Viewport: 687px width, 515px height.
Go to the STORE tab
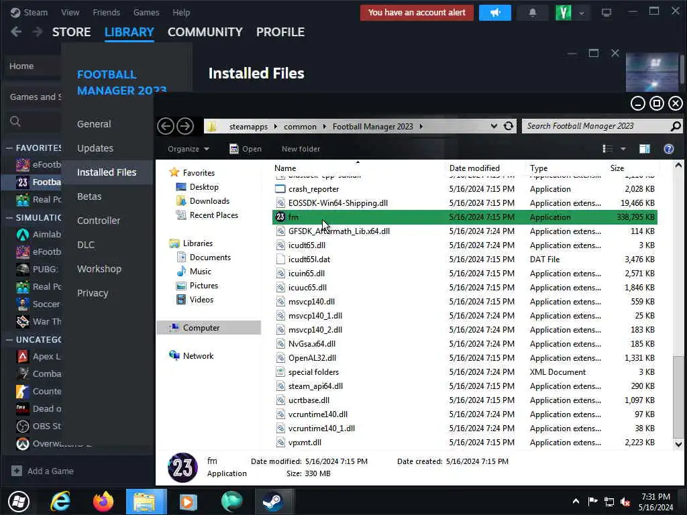pyautogui.click(x=71, y=32)
